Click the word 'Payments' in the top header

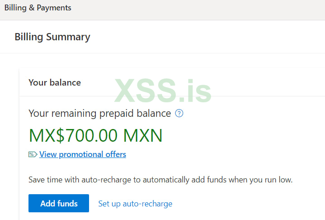(x=54, y=8)
